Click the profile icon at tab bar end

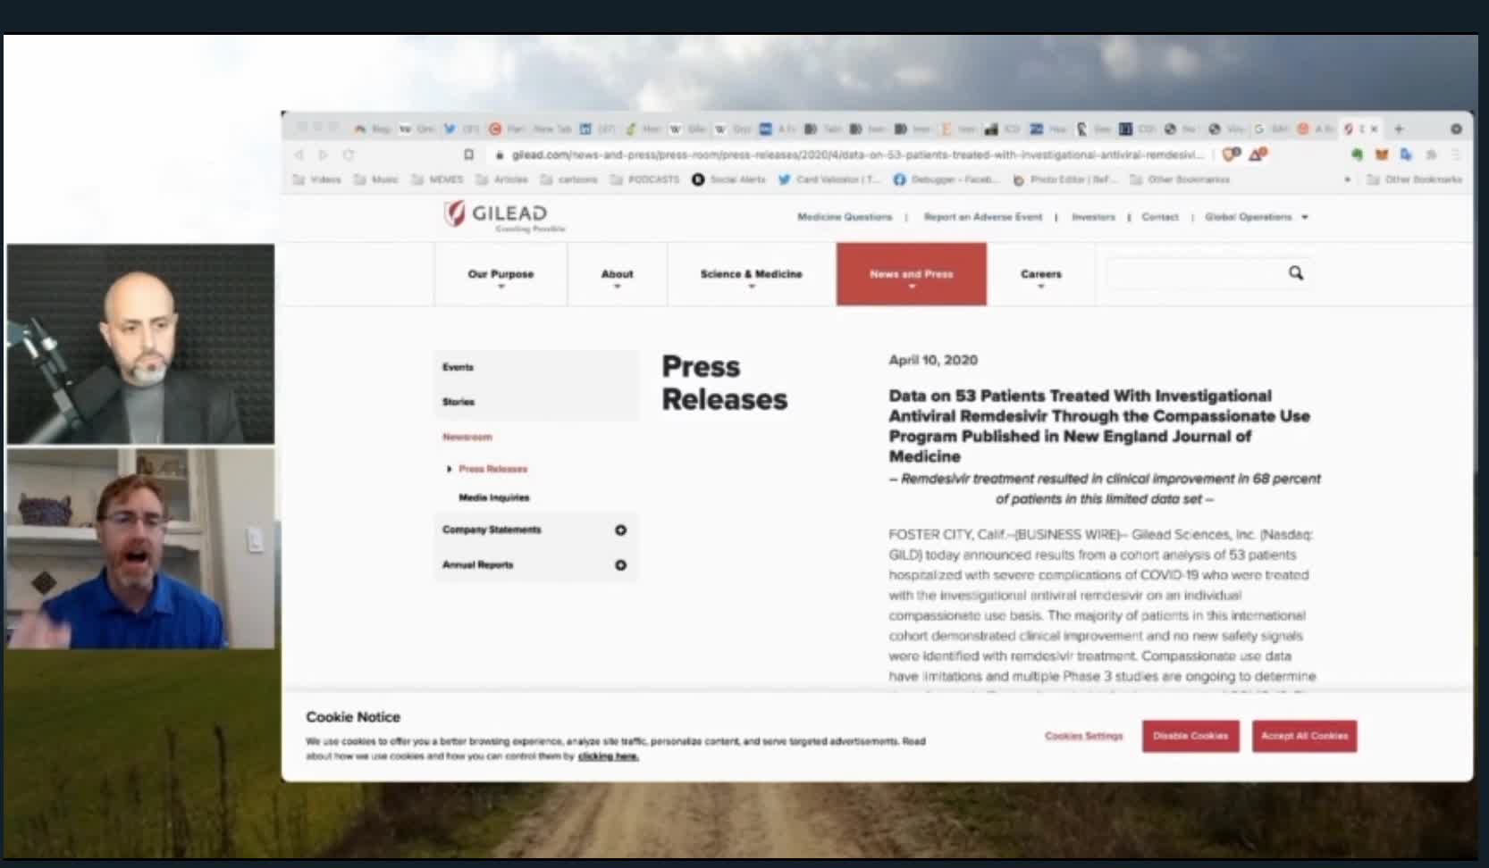[x=1456, y=129]
